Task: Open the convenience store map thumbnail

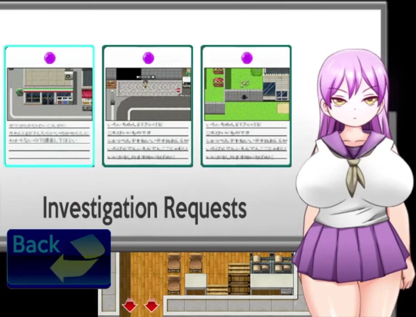Action: [x=49, y=94]
